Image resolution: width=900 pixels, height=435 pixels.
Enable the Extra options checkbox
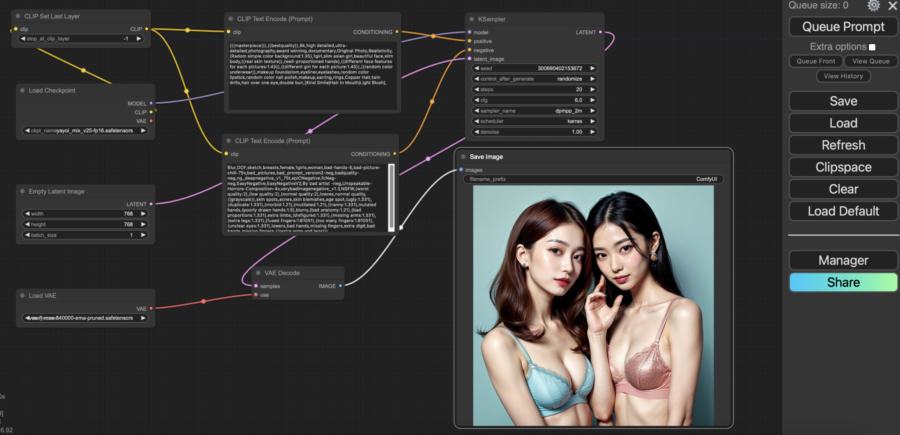click(x=872, y=47)
